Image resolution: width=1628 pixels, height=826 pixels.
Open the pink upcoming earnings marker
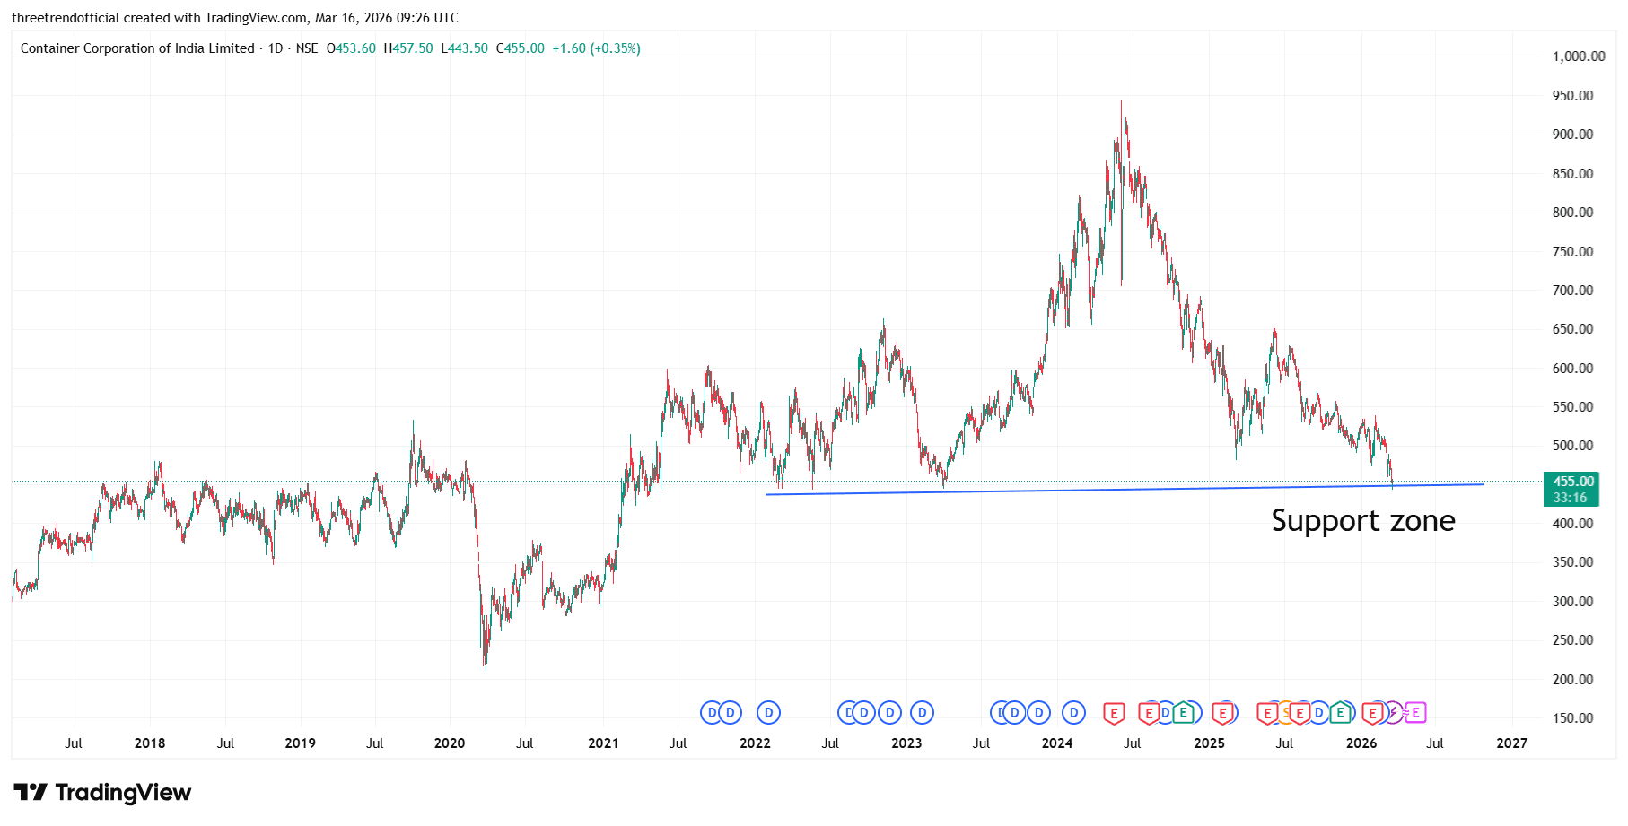(x=1415, y=713)
